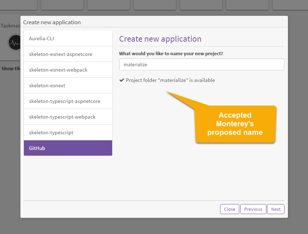This screenshot has height=234, width=308.
Task: Click the orange 'Accepted Monterey's proposed name' callout
Action: 235,124
